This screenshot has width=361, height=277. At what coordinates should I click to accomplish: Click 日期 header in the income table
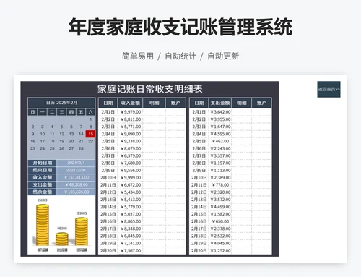point(108,103)
